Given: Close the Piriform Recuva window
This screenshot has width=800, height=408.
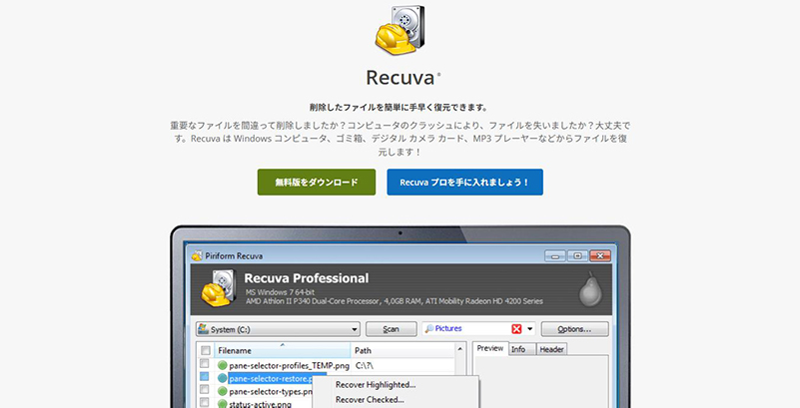Looking at the screenshot, I should pyautogui.click(x=600, y=255).
